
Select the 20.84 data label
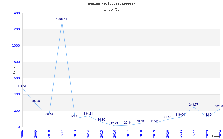pyautogui.click(x=128, y=123)
